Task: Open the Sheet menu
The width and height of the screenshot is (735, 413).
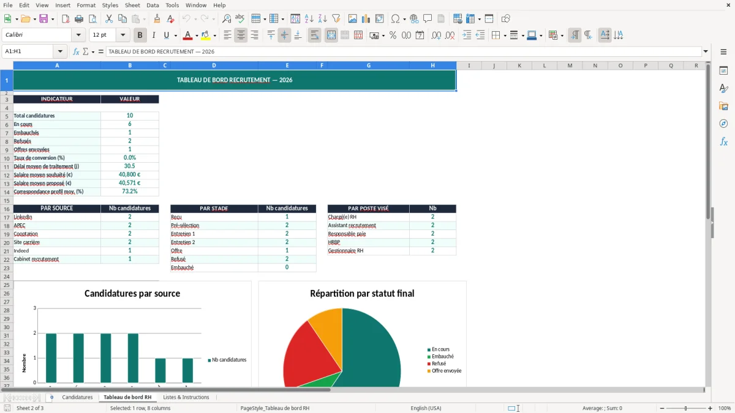Action: [132, 5]
